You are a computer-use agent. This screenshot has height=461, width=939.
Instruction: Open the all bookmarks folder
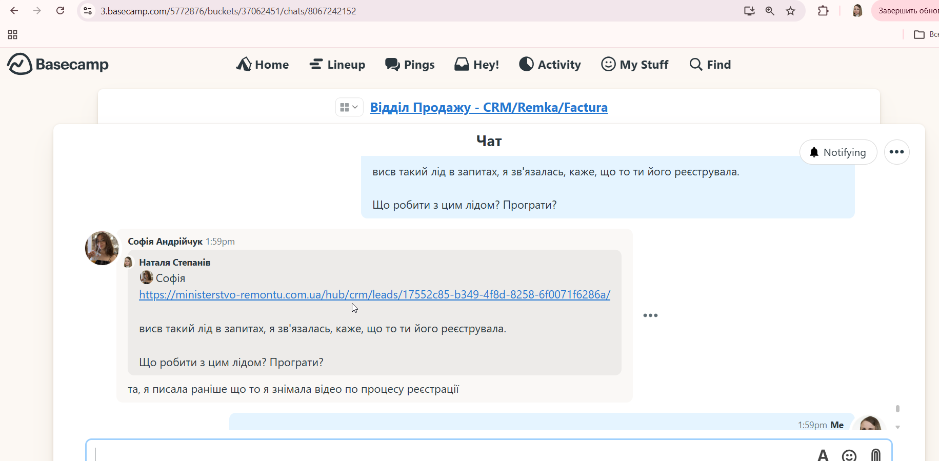(x=926, y=34)
